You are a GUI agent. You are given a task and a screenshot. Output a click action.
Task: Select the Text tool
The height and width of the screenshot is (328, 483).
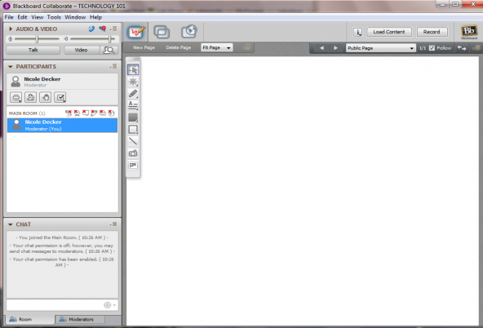click(x=133, y=105)
